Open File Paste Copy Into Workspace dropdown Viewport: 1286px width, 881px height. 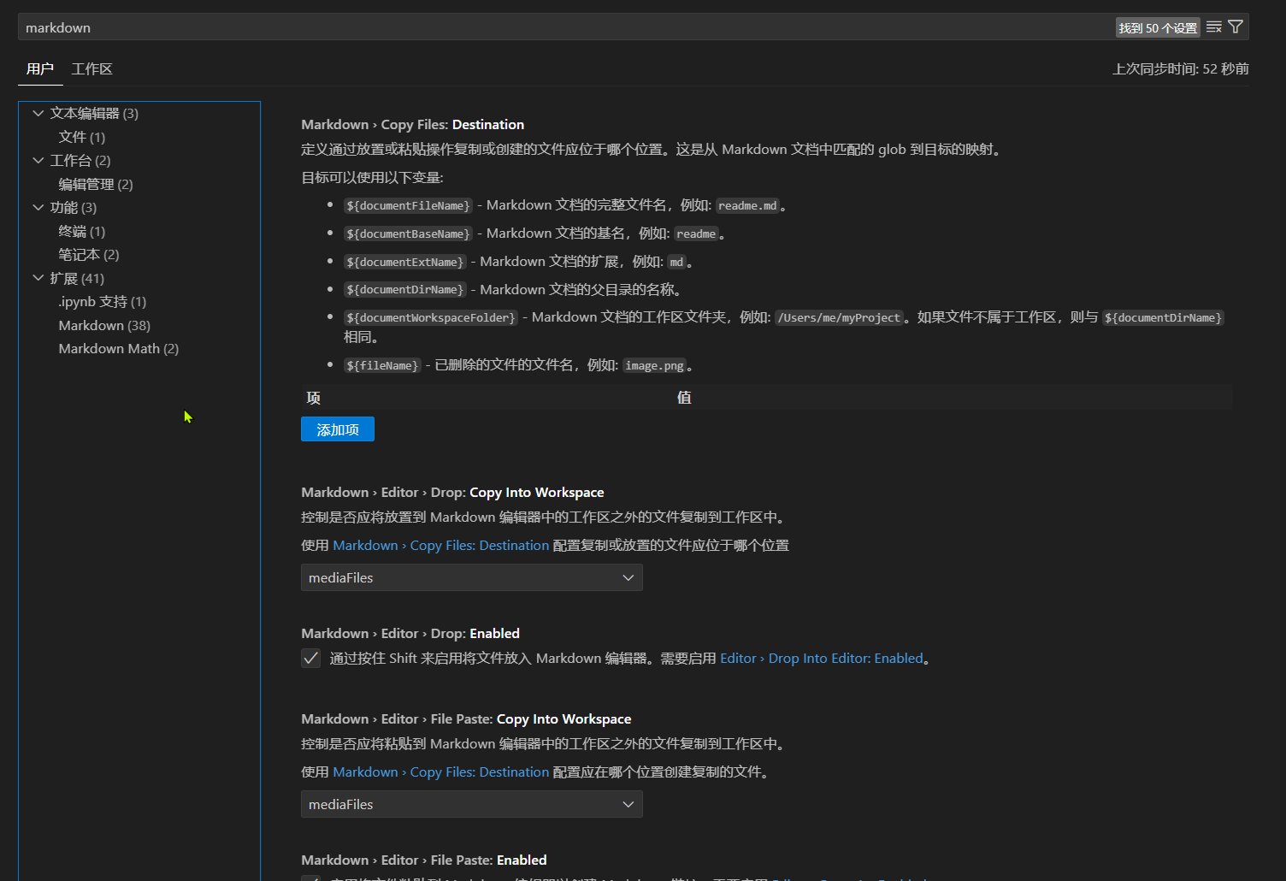472,804
